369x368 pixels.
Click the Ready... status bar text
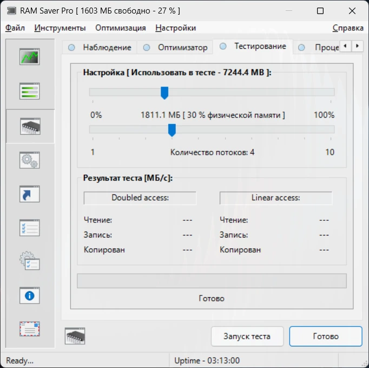tap(20, 360)
